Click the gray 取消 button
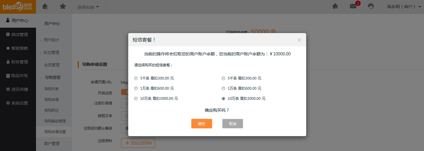The height and width of the screenshot is (151, 424). [x=232, y=124]
